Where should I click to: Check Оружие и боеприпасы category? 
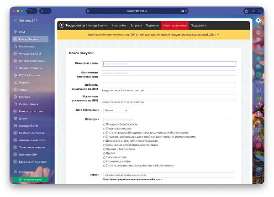coord(104,150)
